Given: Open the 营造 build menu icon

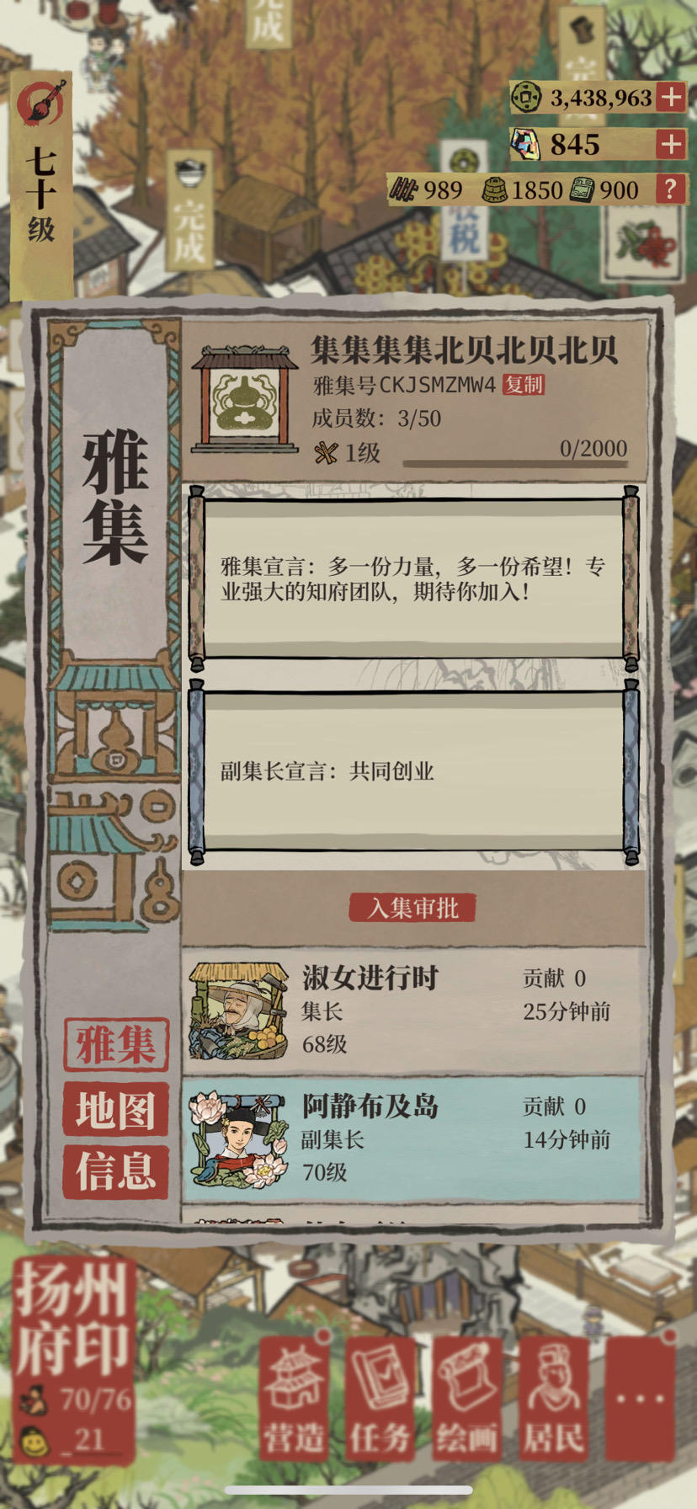Looking at the screenshot, I should [x=294, y=1400].
